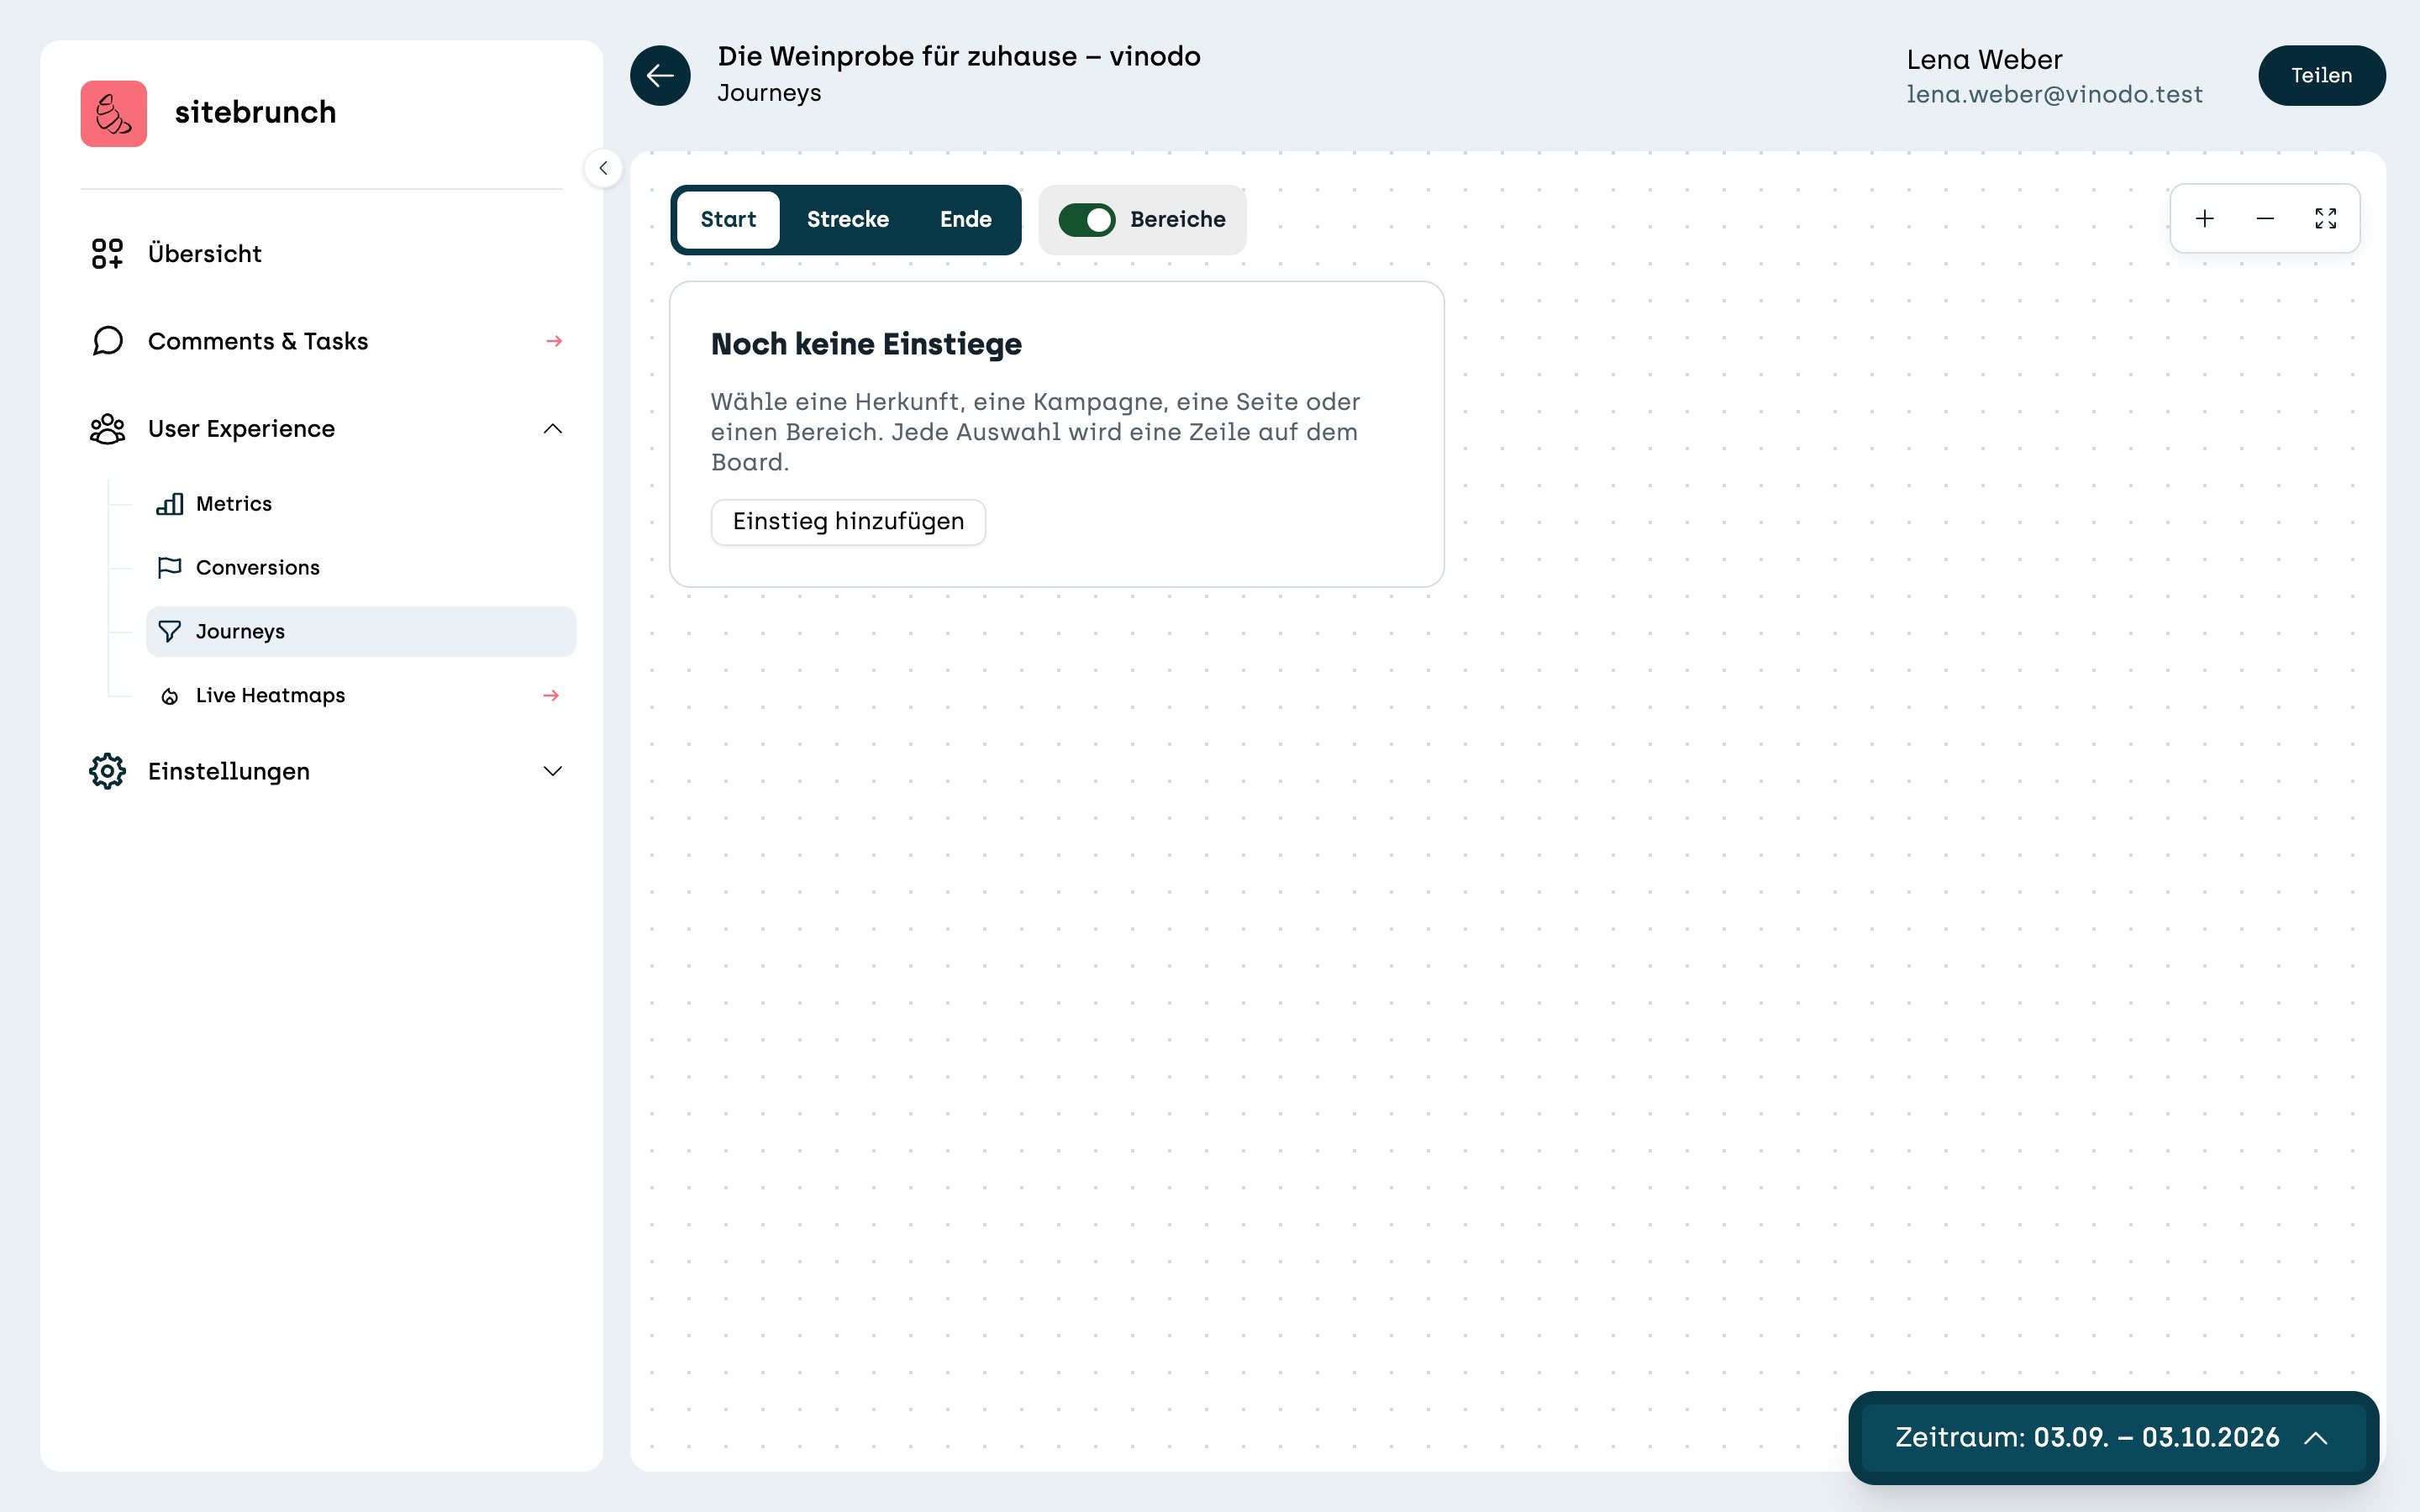Open Metrics in the sidebar
Image resolution: width=2420 pixels, height=1512 pixels.
point(361,504)
